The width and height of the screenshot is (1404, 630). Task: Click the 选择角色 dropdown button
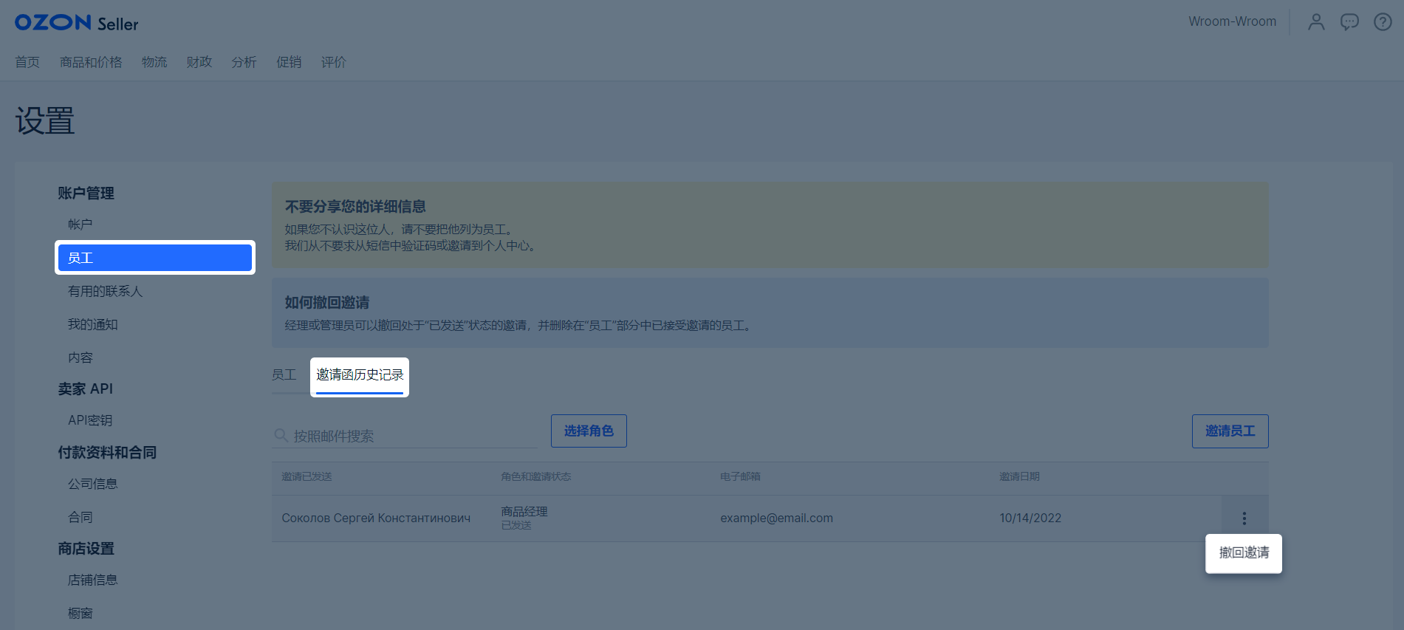pos(589,431)
